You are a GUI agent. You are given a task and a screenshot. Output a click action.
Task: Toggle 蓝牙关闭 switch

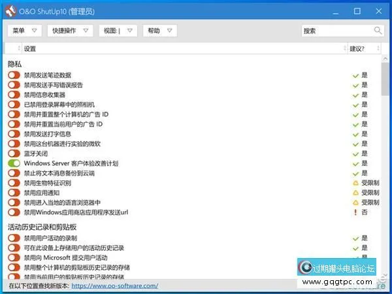[14, 154]
